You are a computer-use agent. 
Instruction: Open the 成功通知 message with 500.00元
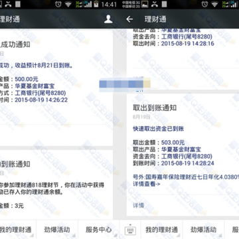(x=56, y=88)
